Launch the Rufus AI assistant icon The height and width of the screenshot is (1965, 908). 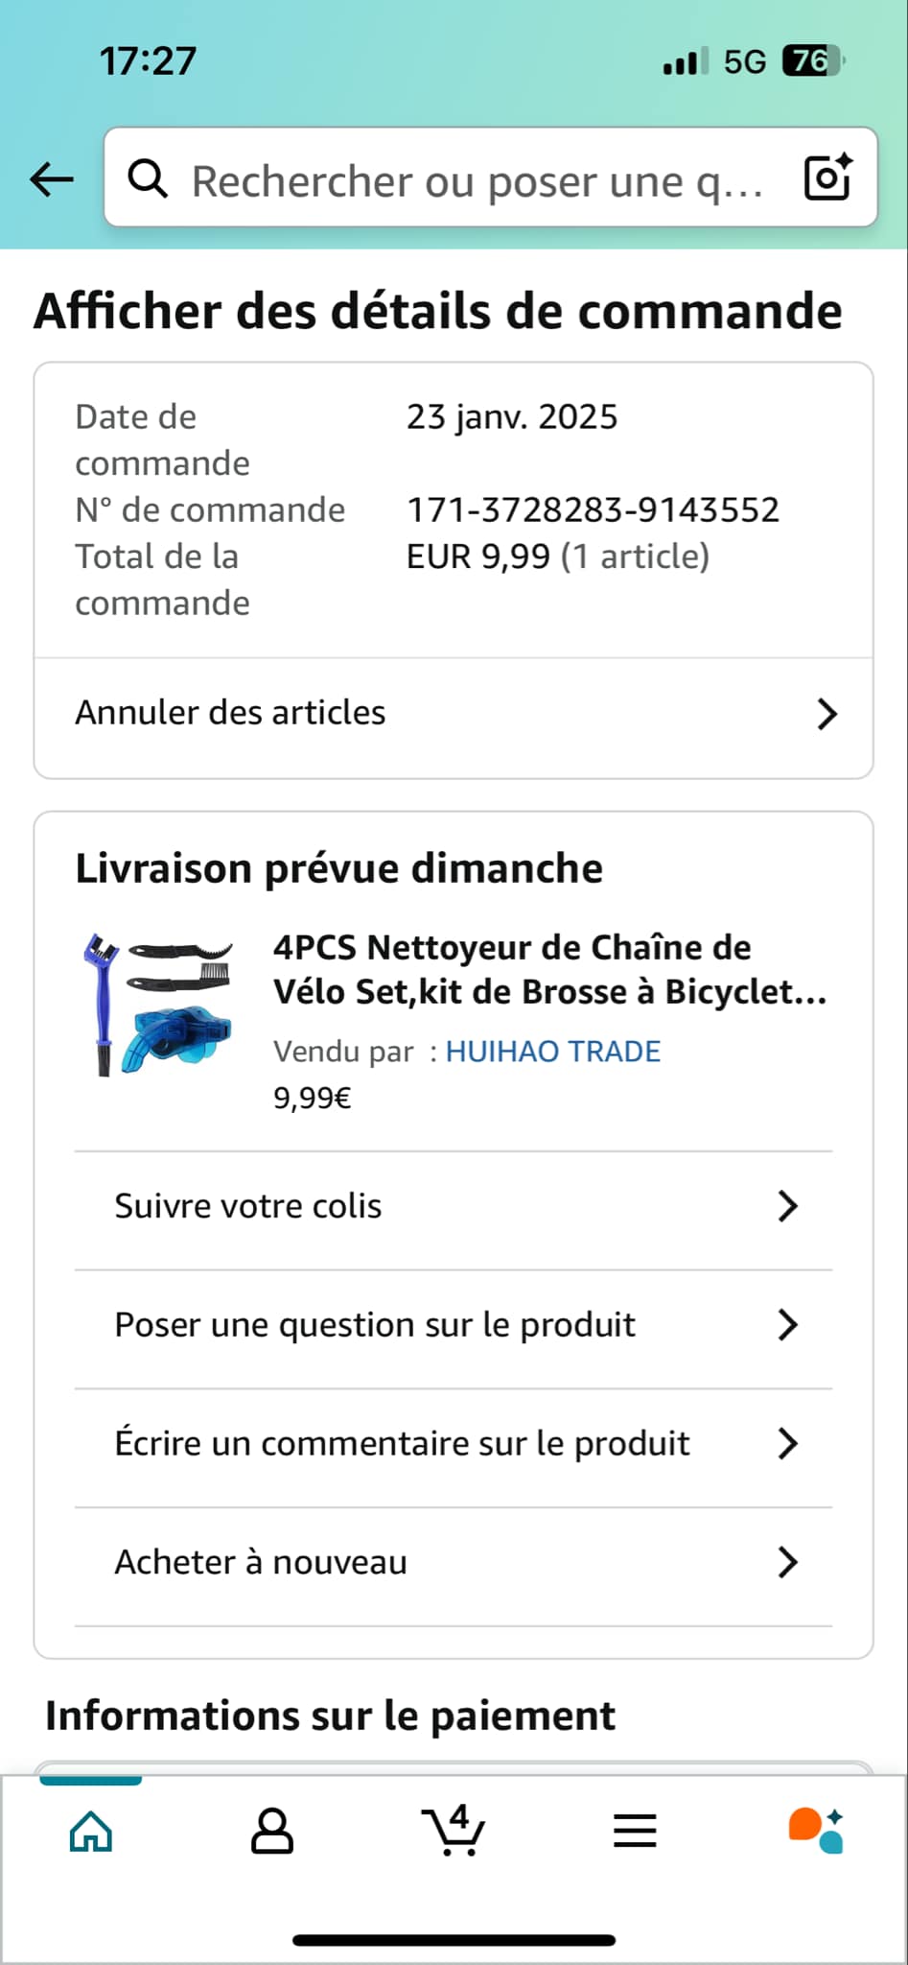816,1831
